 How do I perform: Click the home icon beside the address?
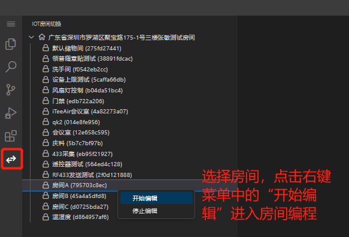click(x=42, y=37)
